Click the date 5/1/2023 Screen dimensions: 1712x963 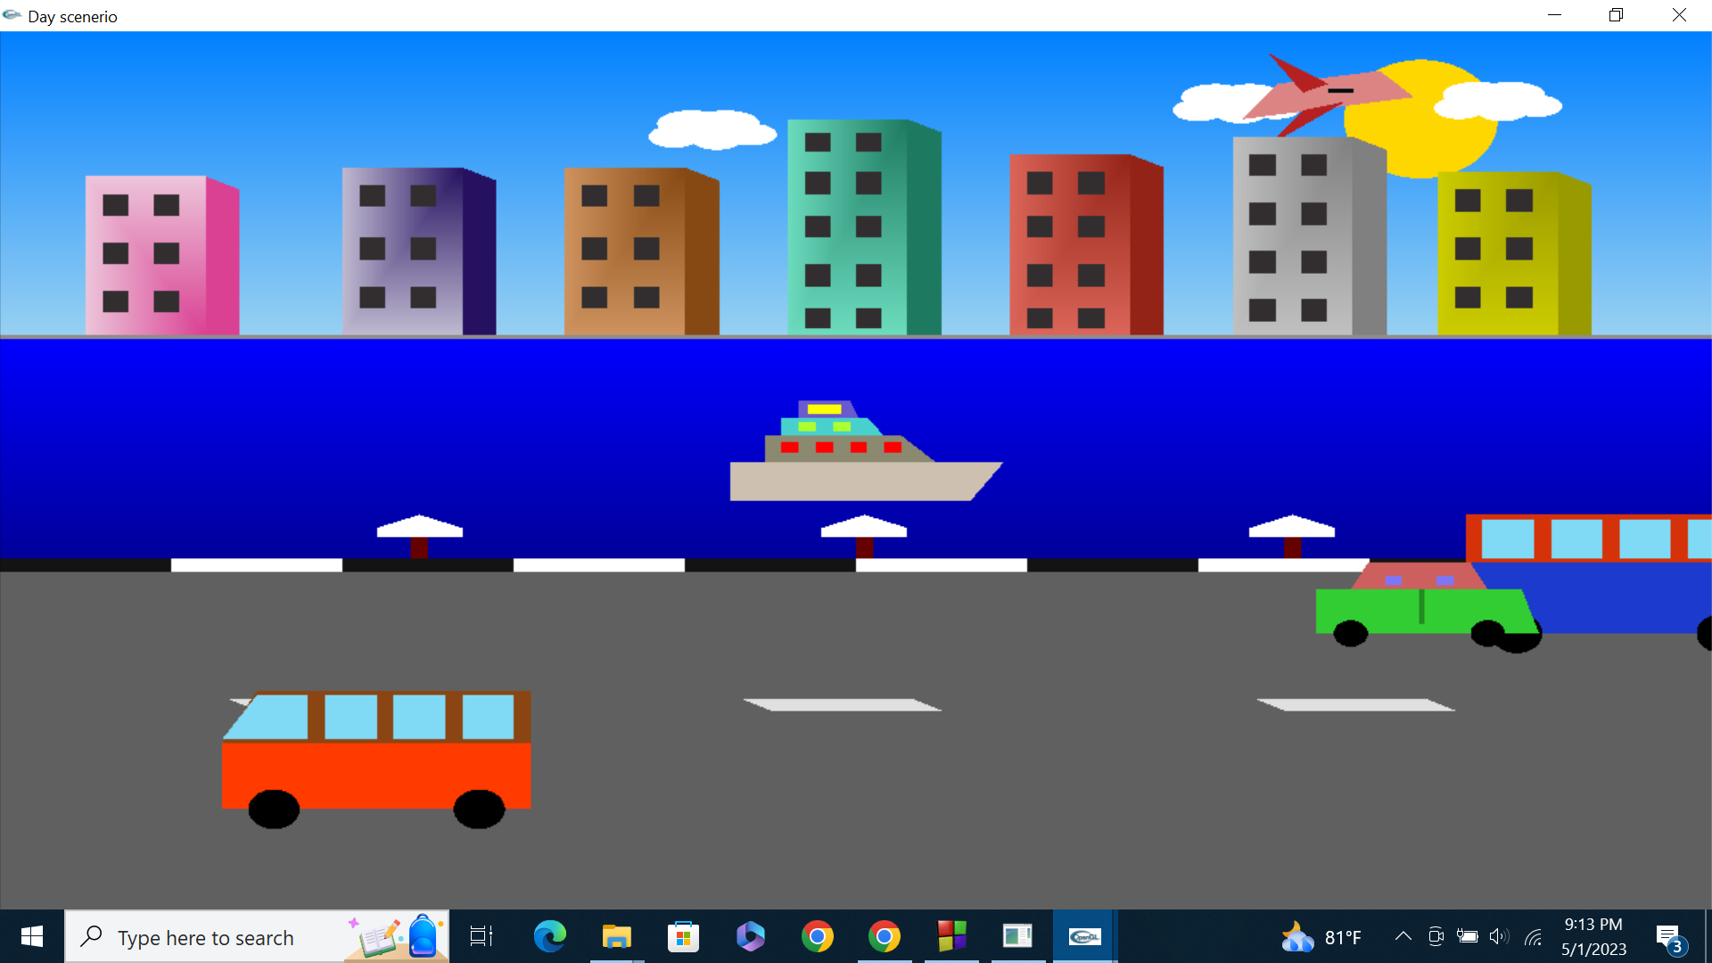coord(1593,948)
